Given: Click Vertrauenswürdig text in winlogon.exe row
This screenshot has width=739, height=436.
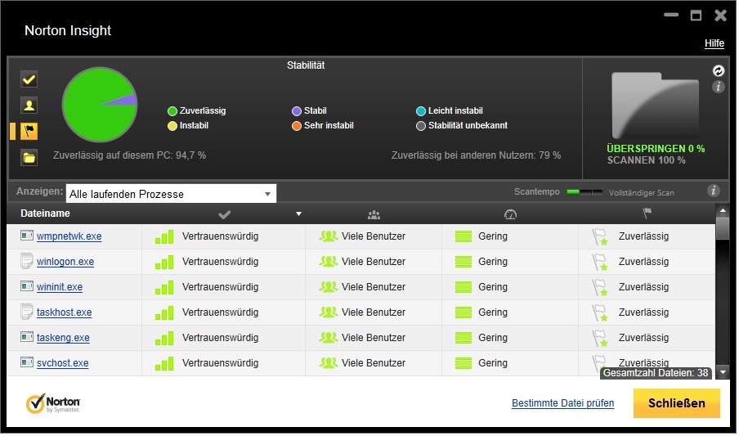Looking at the screenshot, I should click(221, 262).
